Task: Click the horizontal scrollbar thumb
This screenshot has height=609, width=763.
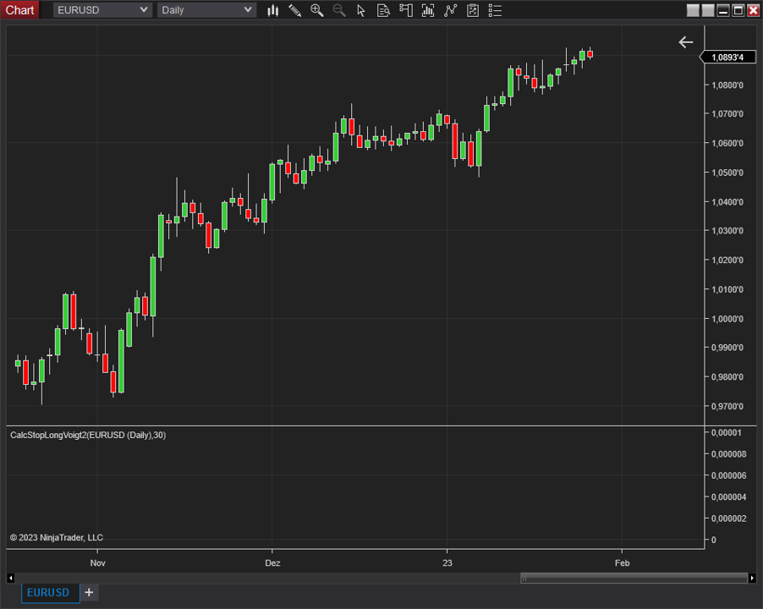Action: [634, 578]
